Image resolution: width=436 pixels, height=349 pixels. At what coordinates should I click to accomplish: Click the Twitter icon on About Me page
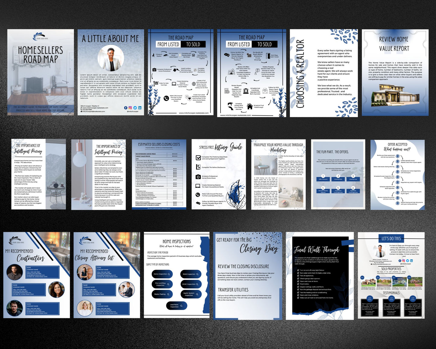135,108
